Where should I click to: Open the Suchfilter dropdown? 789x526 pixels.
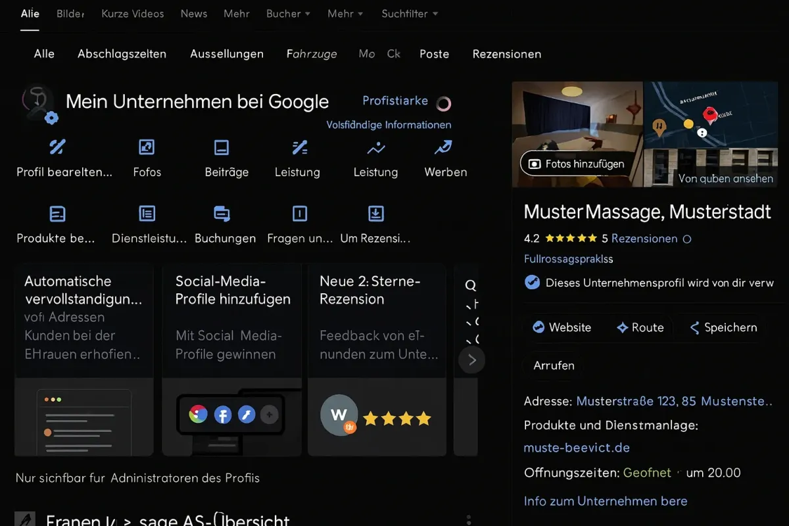tap(410, 13)
